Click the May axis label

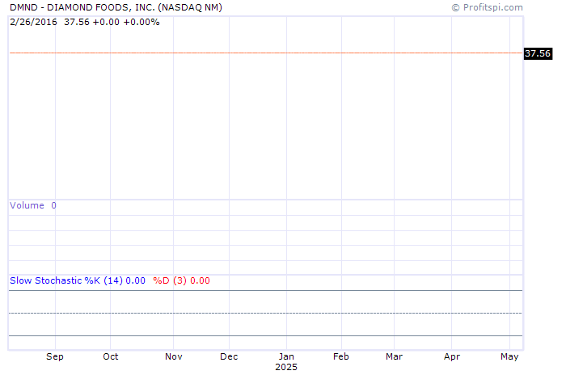(509, 356)
